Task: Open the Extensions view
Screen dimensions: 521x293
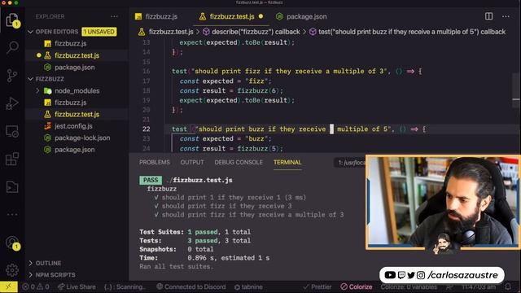Action: click(x=12, y=160)
